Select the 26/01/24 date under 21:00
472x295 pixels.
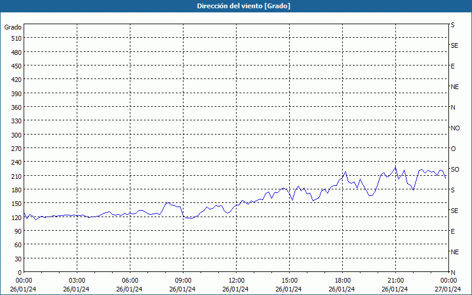[395, 289]
